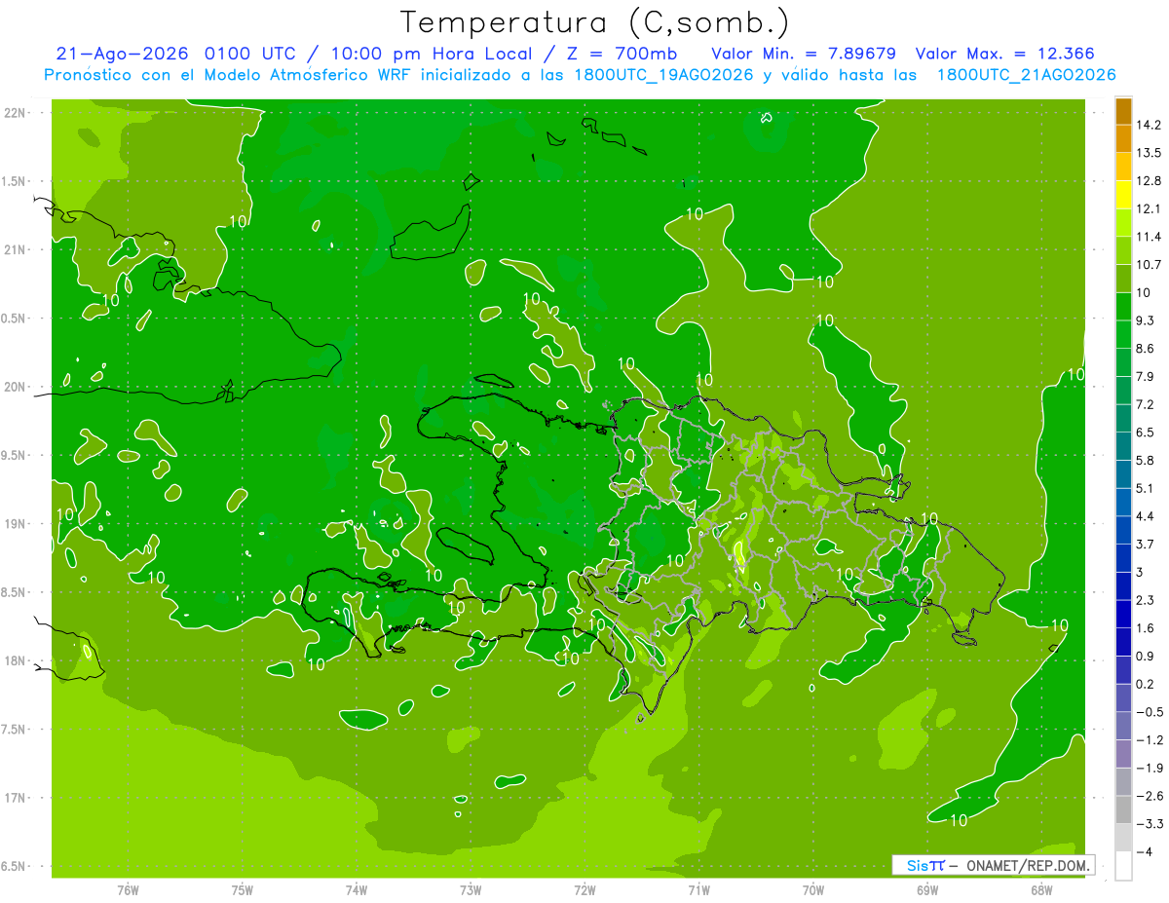Click the '5.8' value on color scale
Screen dimensions: 1169x903
click(x=1146, y=461)
